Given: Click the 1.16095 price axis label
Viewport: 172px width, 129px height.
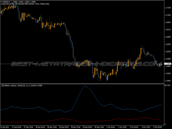Looking at the screenshot, I should tap(168, 59).
